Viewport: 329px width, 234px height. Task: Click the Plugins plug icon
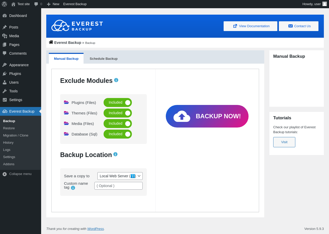pyautogui.click(x=5, y=74)
